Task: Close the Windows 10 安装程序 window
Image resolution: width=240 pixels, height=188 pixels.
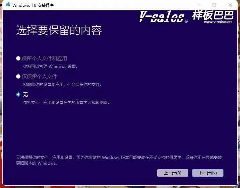Action: click(x=229, y=5)
